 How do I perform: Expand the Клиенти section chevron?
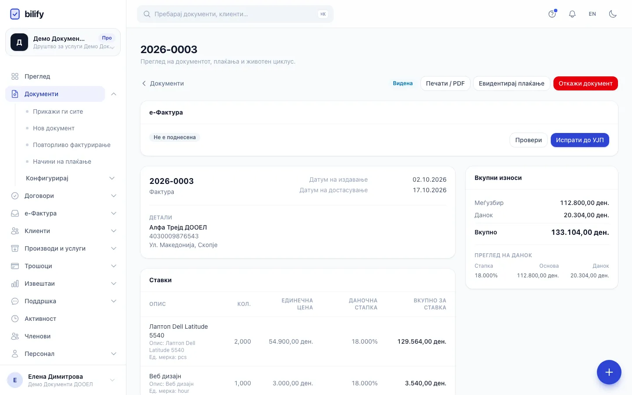tap(114, 231)
